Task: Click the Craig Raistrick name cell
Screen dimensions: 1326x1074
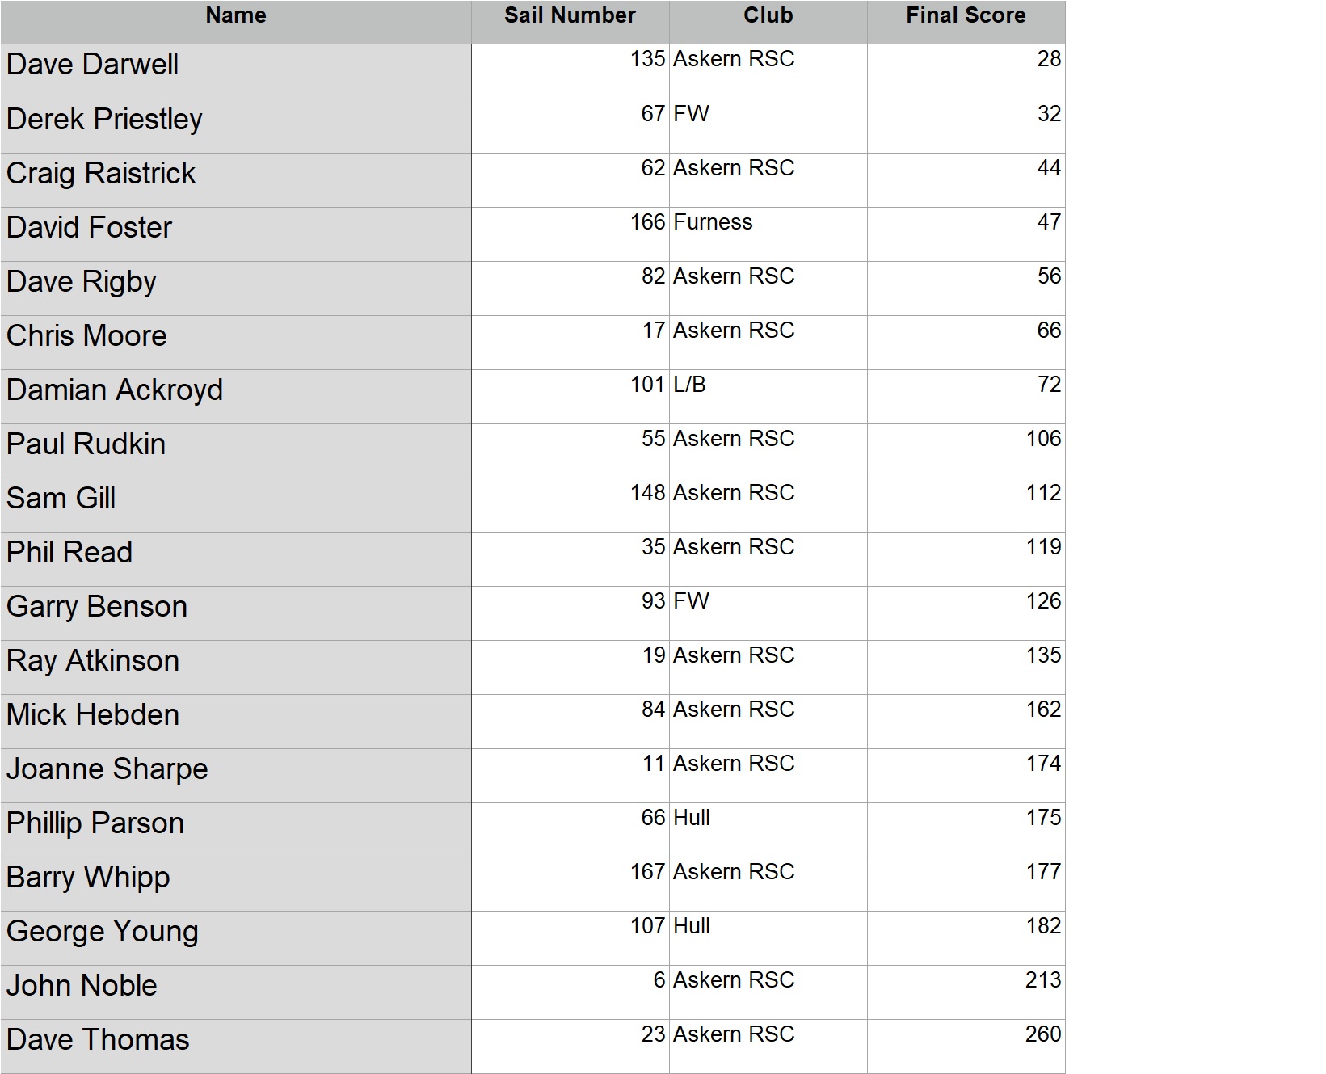Action: pos(236,179)
